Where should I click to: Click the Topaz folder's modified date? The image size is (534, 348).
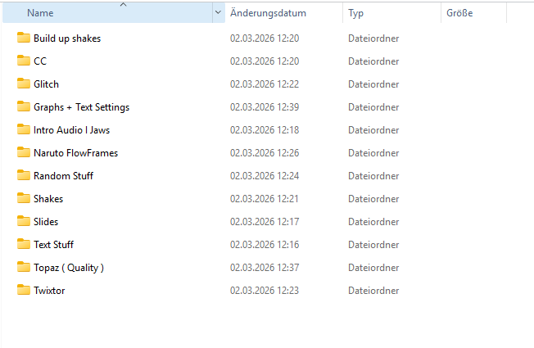tap(265, 268)
